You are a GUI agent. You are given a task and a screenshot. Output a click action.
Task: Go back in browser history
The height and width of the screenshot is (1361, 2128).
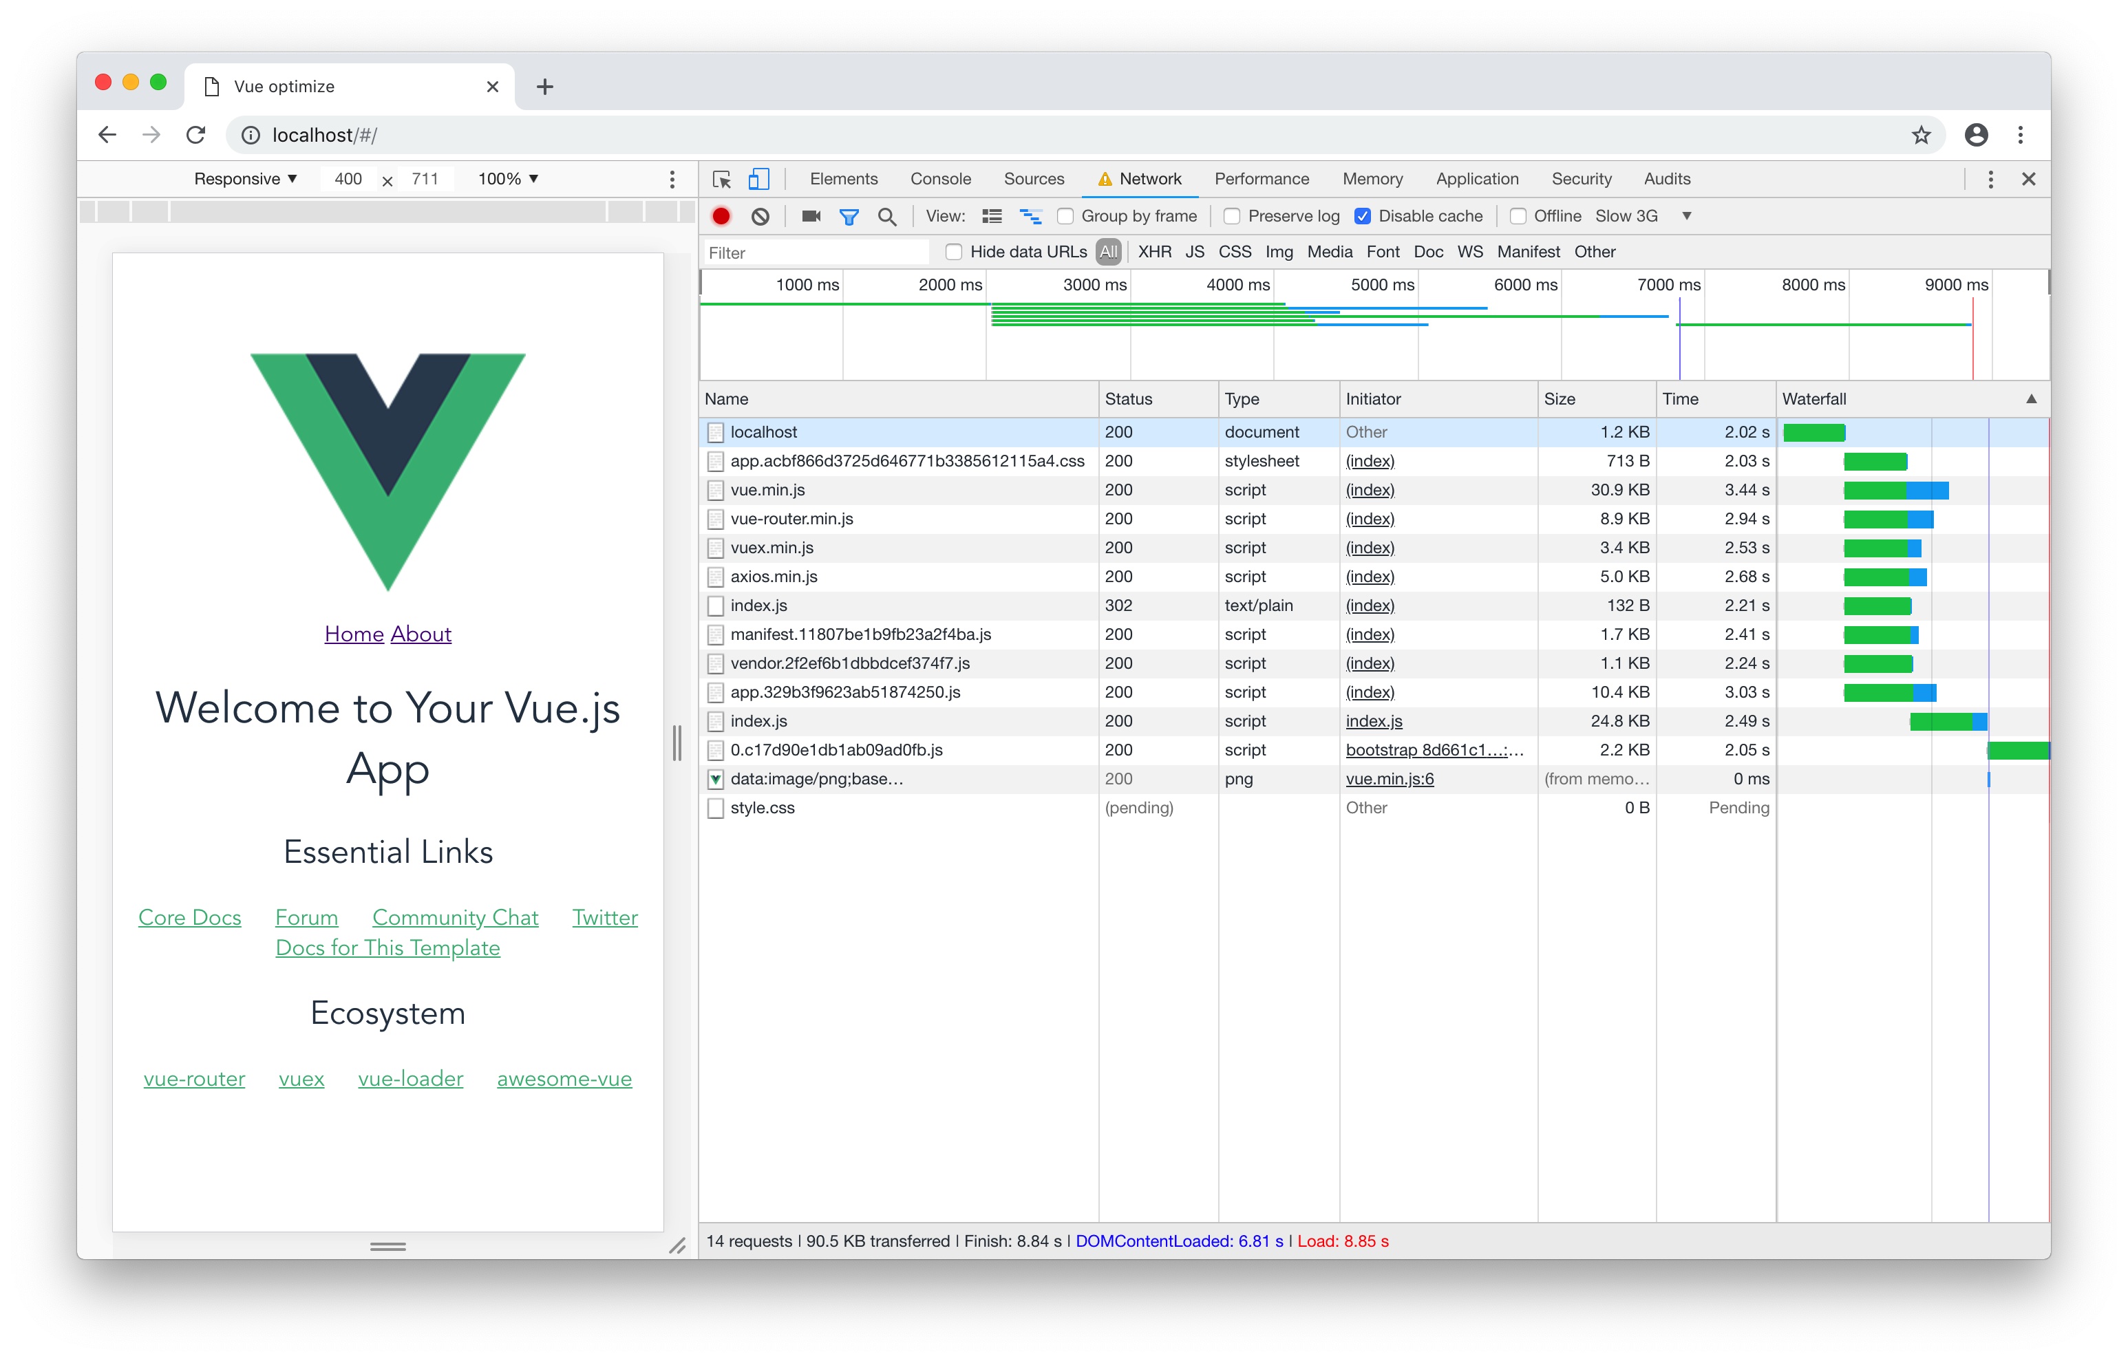107,136
